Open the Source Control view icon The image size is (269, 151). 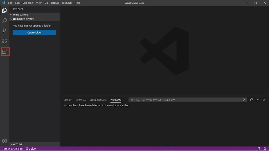[x=4, y=31]
